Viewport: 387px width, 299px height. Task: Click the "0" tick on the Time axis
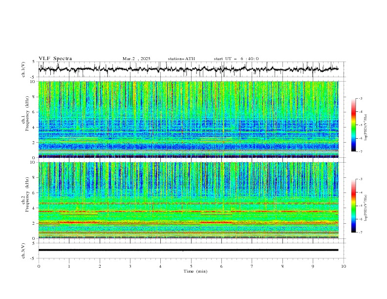[39, 266]
